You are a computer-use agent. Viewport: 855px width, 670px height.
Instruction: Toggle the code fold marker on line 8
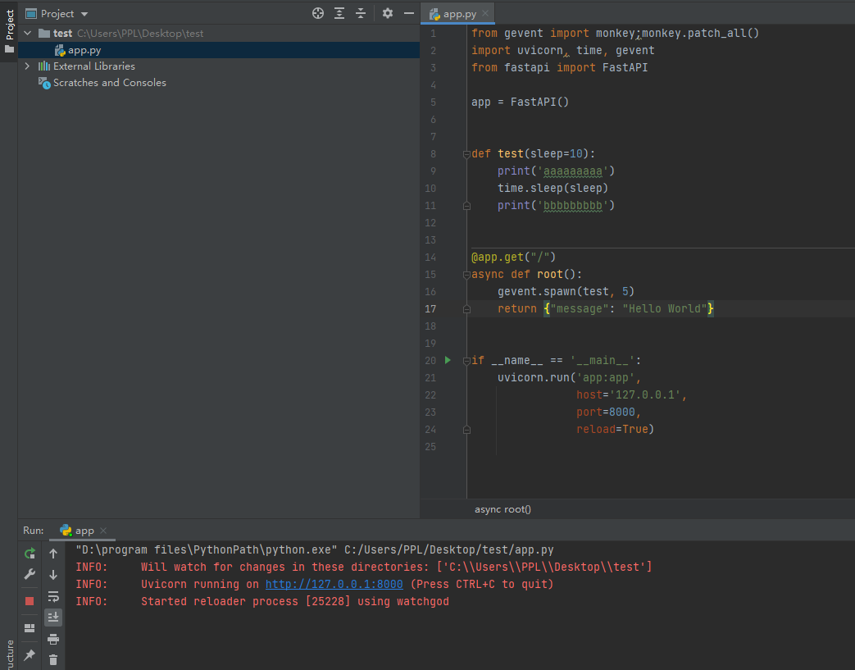tap(465, 153)
